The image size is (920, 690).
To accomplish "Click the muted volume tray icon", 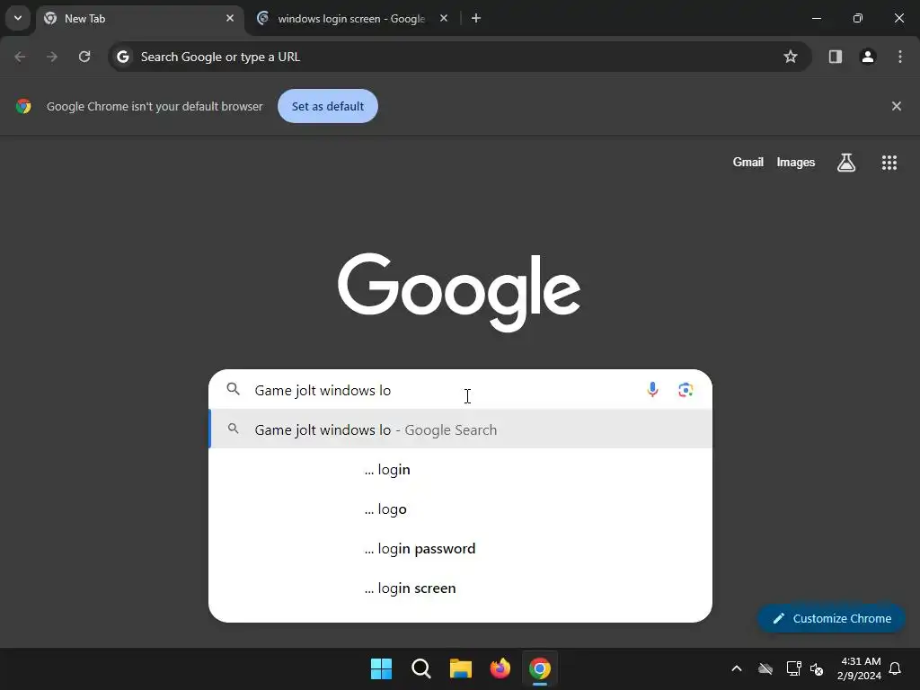I will point(817,668).
